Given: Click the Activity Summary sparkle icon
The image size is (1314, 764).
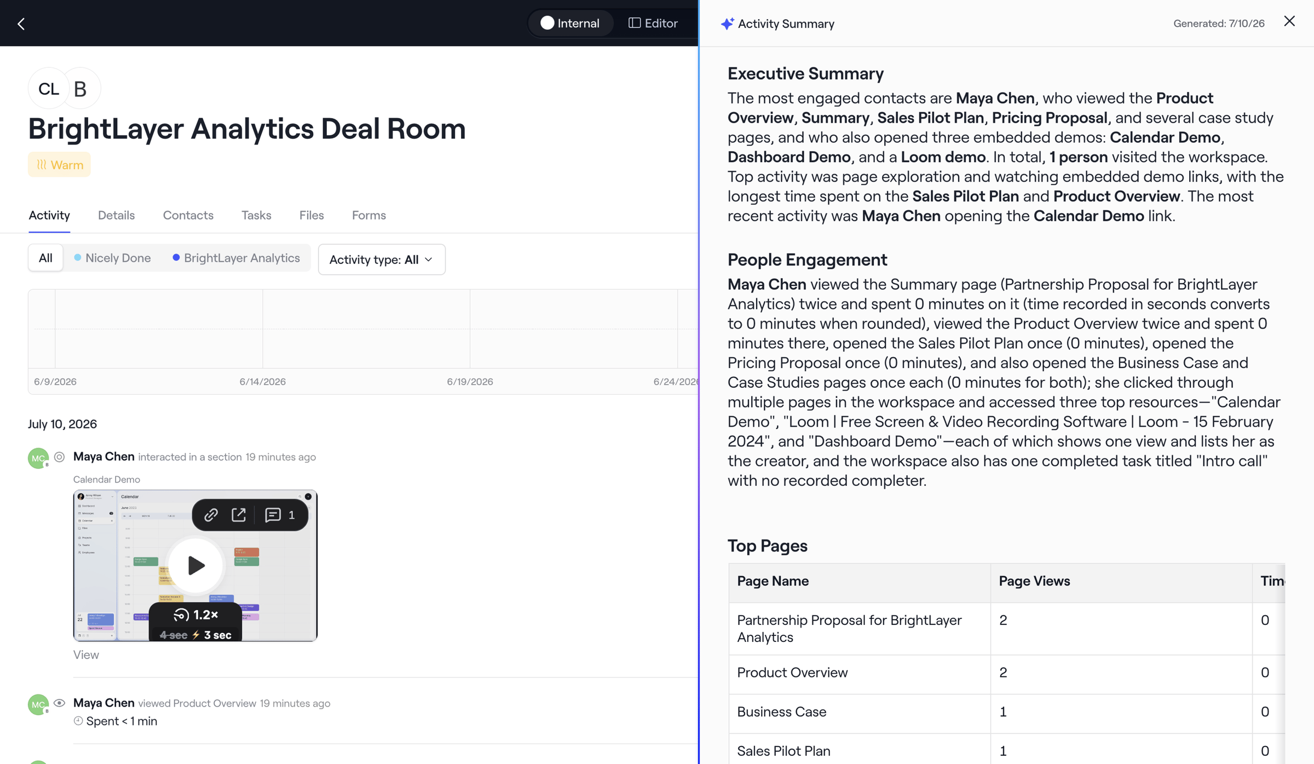Looking at the screenshot, I should click(727, 24).
